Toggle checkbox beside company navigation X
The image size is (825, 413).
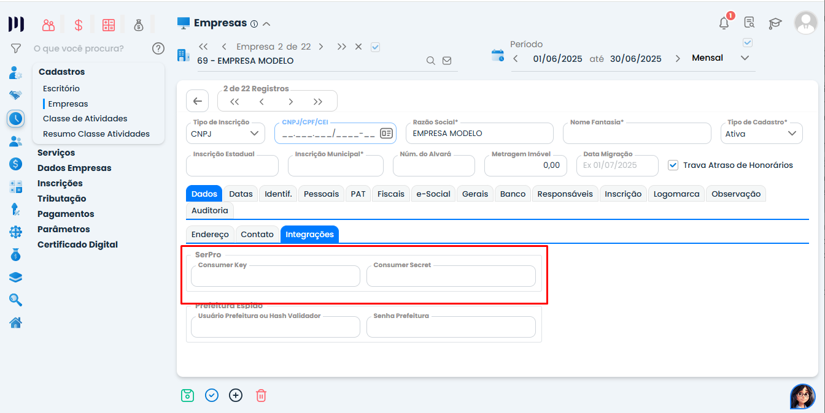tap(376, 47)
